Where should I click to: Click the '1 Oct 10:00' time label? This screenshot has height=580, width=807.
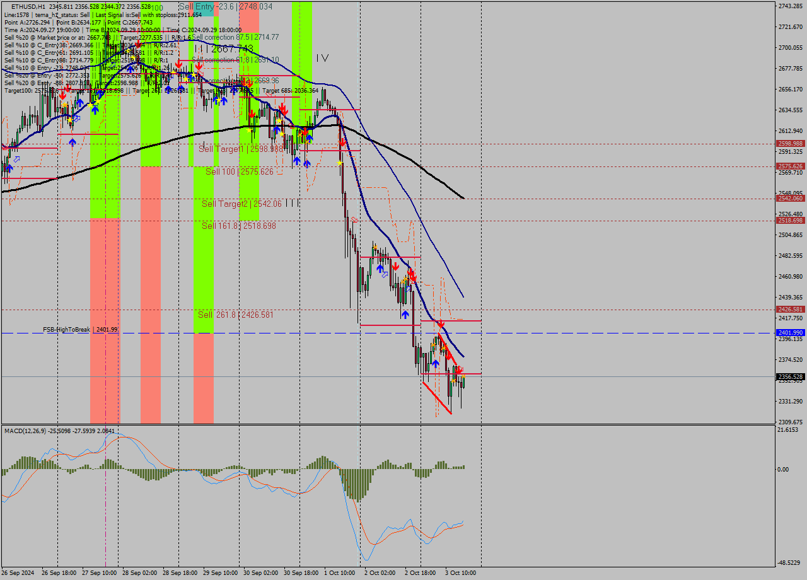(339, 573)
